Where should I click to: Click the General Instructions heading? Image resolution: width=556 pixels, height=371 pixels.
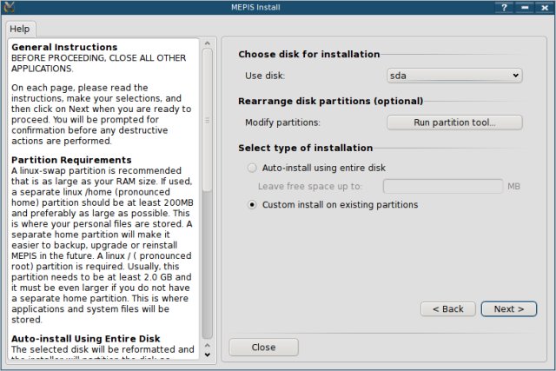(64, 47)
